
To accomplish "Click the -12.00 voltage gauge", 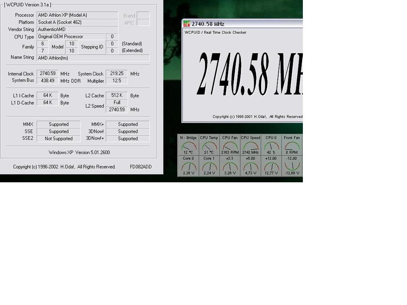I will click(292, 166).
